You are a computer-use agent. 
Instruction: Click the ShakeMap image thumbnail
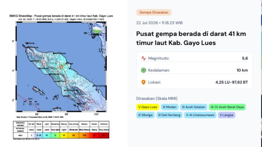[61, 77]
